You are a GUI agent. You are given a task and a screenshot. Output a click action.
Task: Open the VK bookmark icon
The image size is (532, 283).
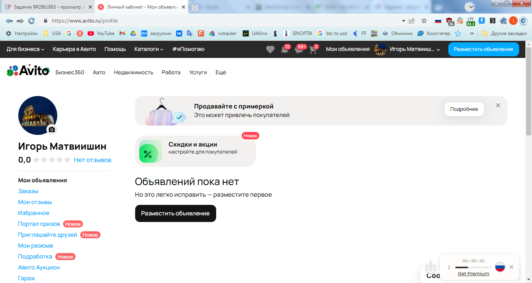[x=179, y=33]
